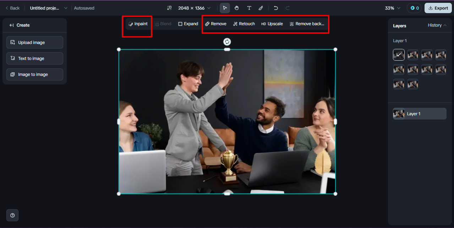This screenshot has width=454, height=228.
Task: Click the top-right corner resize handle
Action: [x=335, y=49]
